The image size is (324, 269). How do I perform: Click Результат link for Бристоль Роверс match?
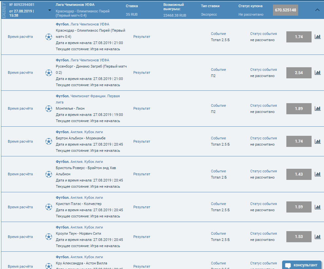tap(141, 174)
